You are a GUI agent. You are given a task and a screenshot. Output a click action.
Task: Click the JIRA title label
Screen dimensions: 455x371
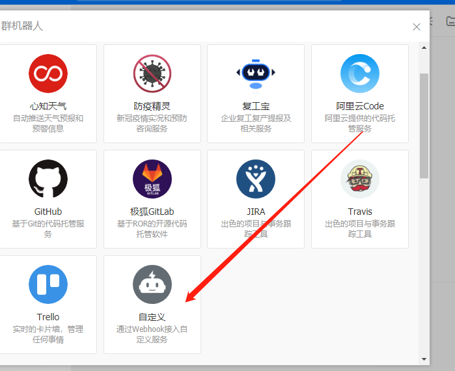click(x=256, y=212)
